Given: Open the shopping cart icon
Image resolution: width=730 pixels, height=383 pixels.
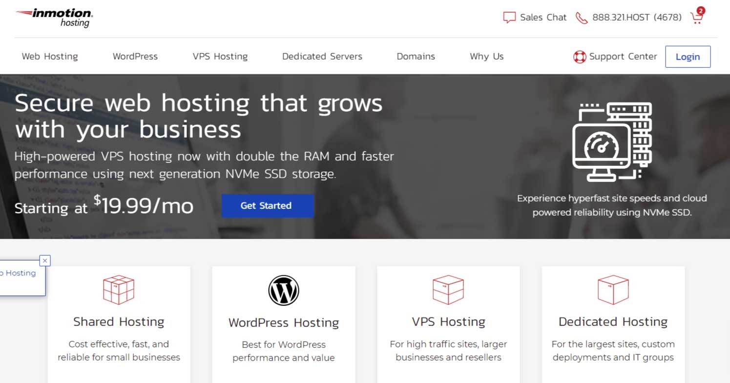Looking at the screenshot, I should pos(697,16).
